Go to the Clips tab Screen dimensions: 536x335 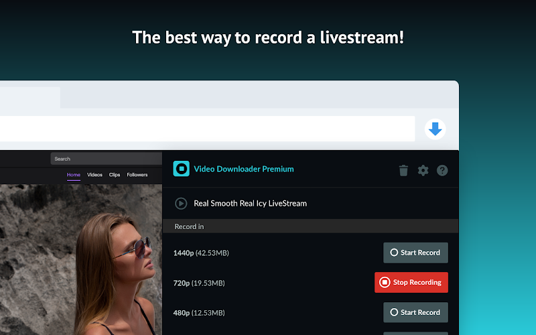(x=115, y=175)
